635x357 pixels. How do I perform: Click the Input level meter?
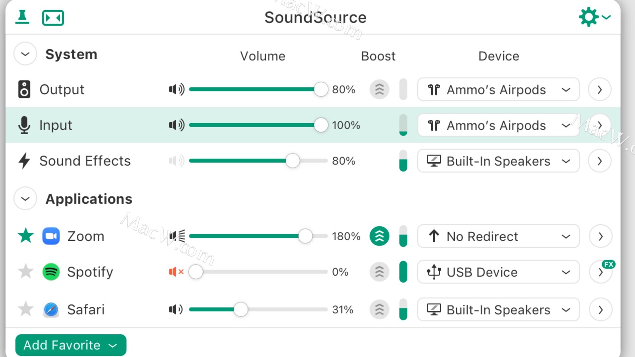click(403, 125)
